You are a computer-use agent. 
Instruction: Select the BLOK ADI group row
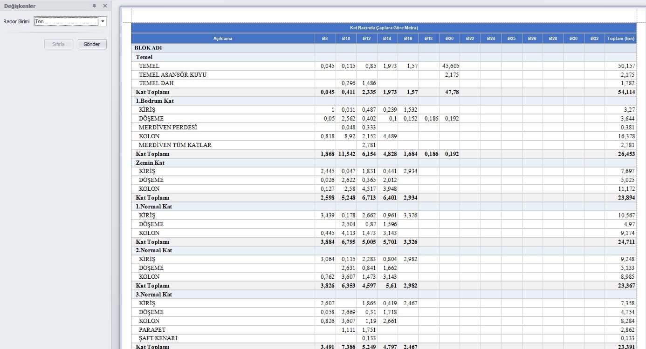coord(384,48)
